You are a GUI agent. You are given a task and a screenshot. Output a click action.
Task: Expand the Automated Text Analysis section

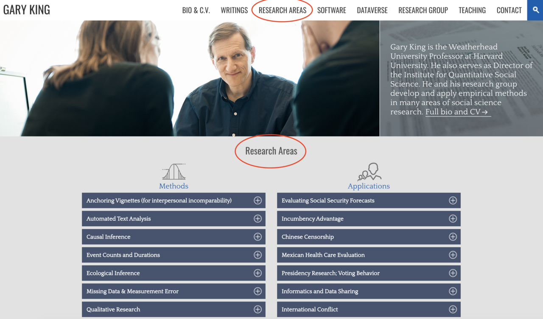[173, 219]
